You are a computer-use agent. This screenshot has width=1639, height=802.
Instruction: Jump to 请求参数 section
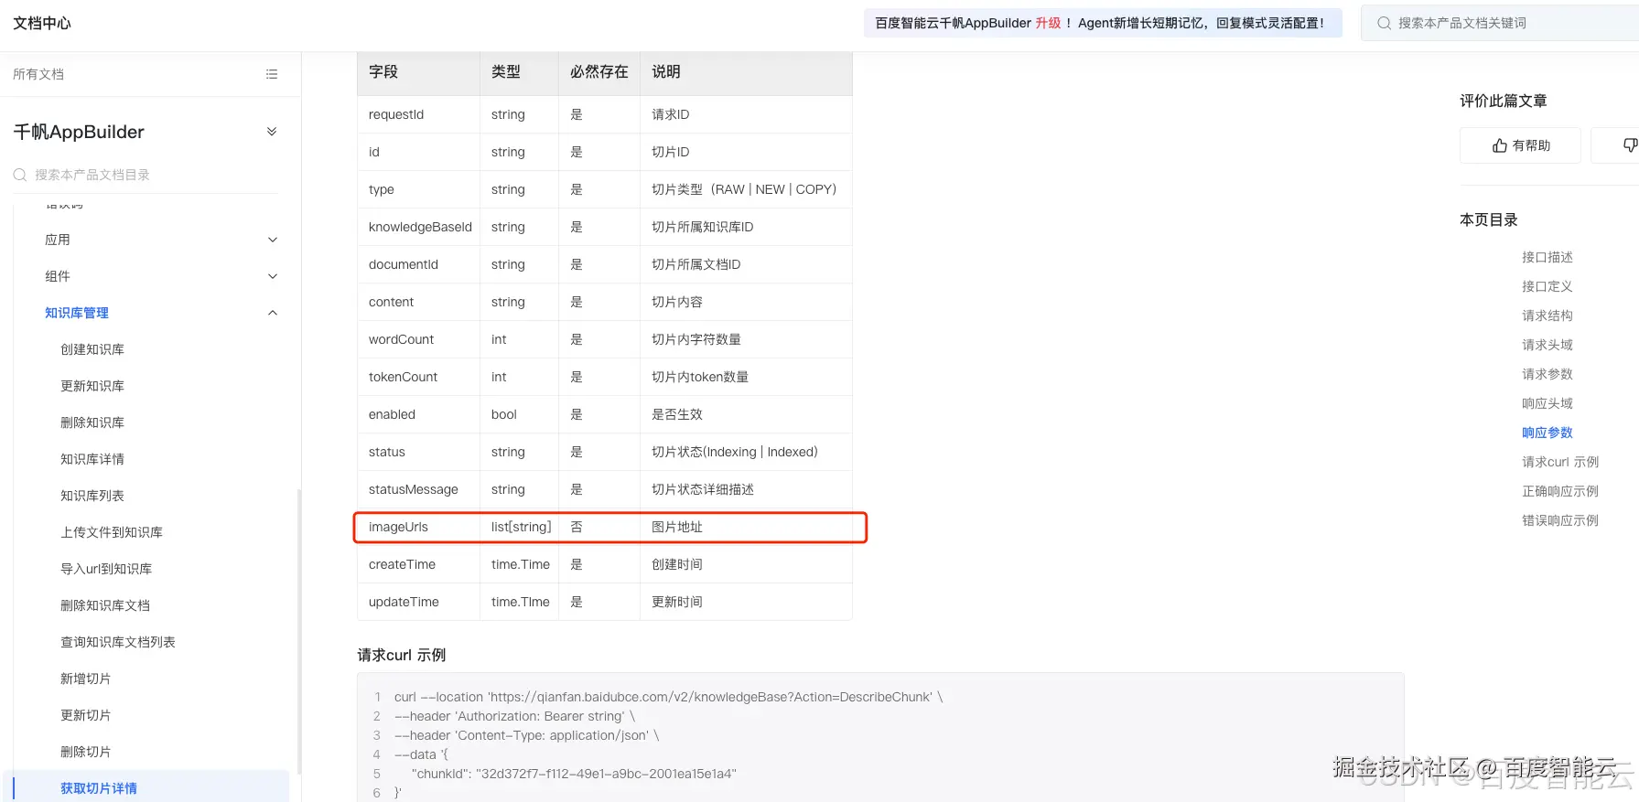coord(1547,374)
